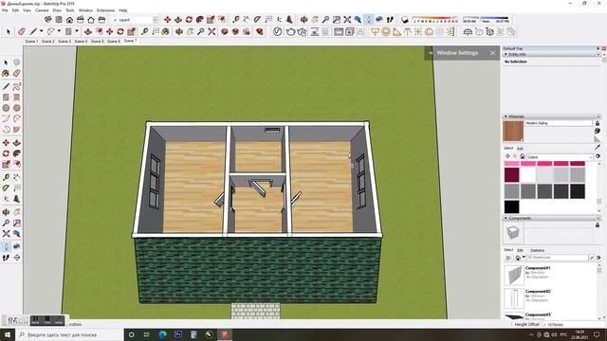This screenshot has width=607, height=341.
Task: Pick the Eraser tool in top toolbar
Action: [22, 31]
